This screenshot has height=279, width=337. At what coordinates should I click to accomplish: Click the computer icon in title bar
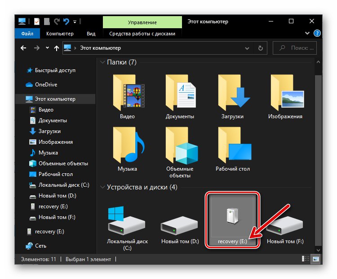point(22,21)
